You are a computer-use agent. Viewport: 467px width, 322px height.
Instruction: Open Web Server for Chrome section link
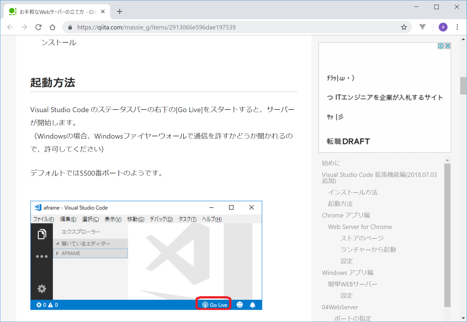(x=360, y=227)
